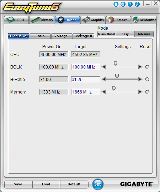Select the Memory reset radio button

[x=147, y=92]
